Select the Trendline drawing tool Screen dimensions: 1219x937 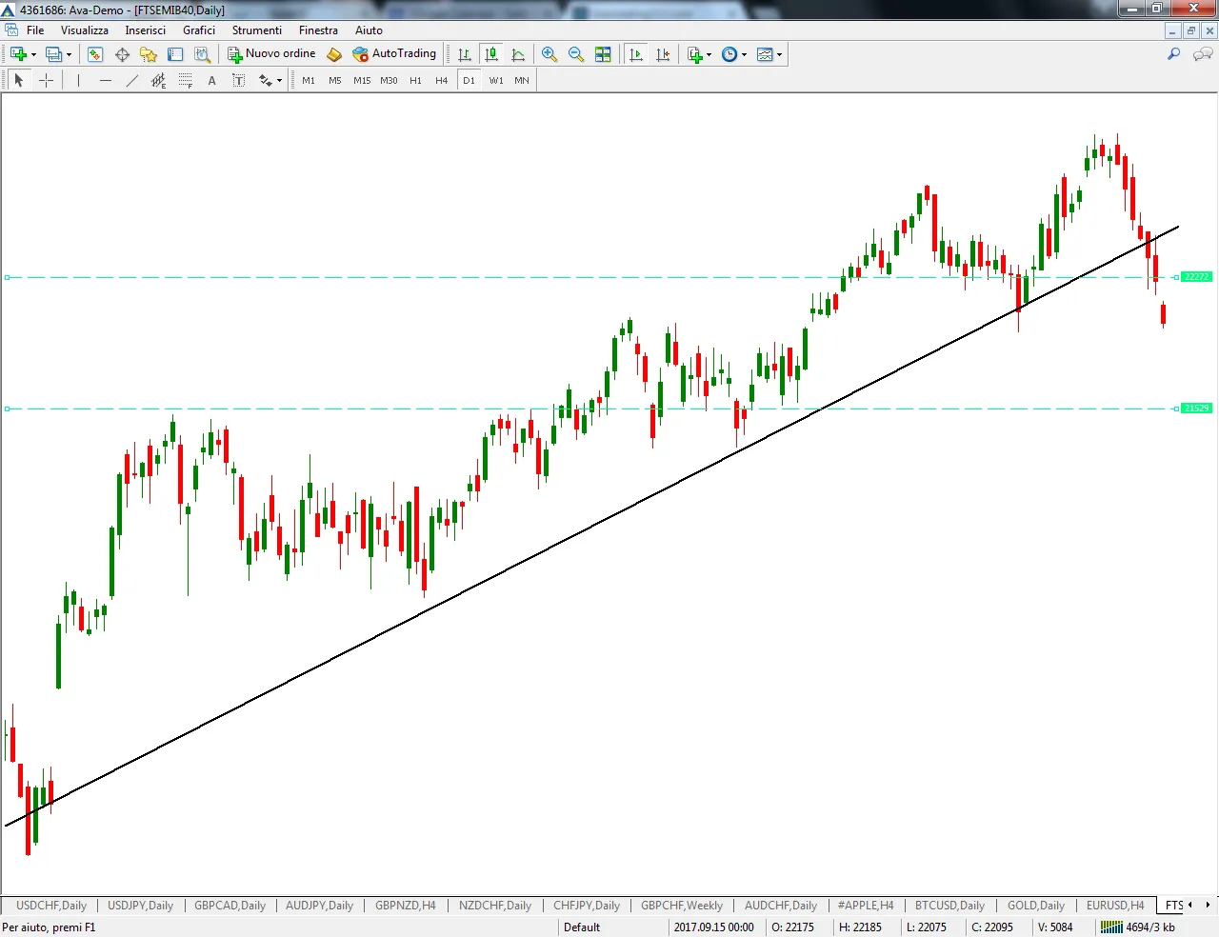point(132,80)
